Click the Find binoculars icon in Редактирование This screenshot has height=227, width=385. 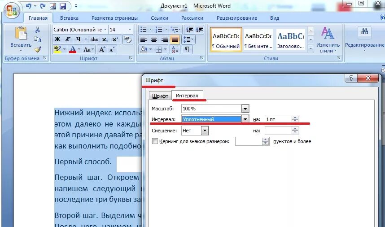point(364,31)
